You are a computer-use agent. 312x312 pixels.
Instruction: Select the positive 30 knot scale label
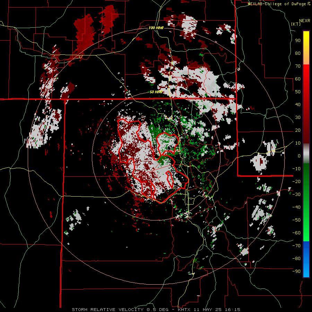point(298,118)
